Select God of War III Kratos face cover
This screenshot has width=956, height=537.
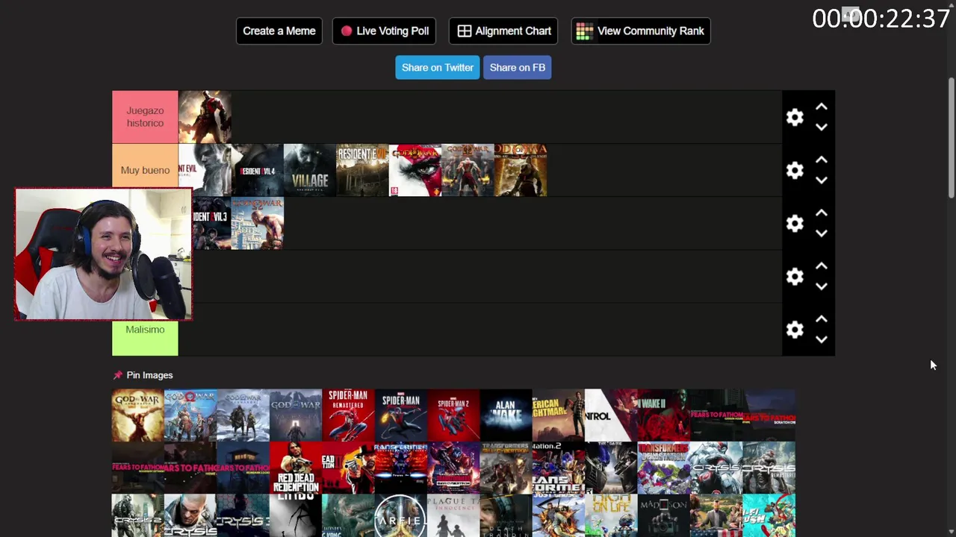[x=415, y=170]
